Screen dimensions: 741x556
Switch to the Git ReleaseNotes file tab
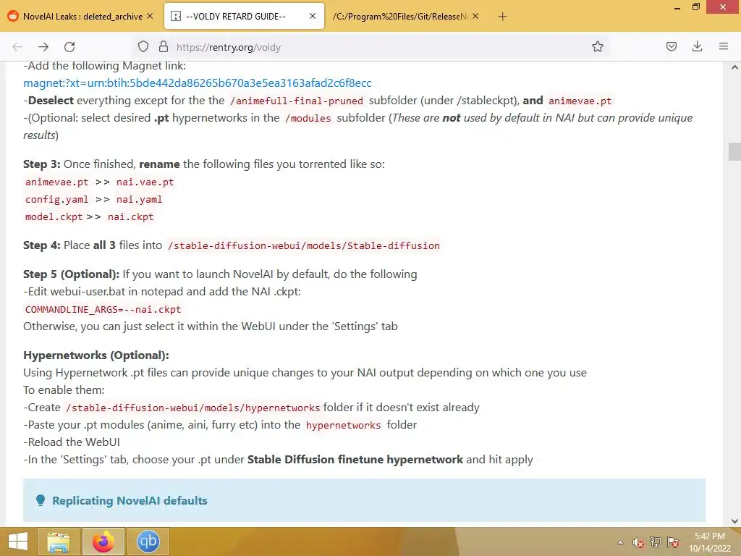[x=405, y=17]
